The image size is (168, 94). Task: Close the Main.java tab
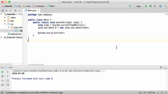pos(38,10)
